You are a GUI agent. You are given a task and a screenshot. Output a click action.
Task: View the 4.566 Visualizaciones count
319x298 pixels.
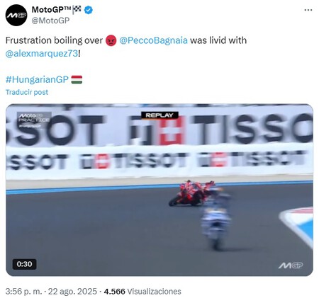142,292
